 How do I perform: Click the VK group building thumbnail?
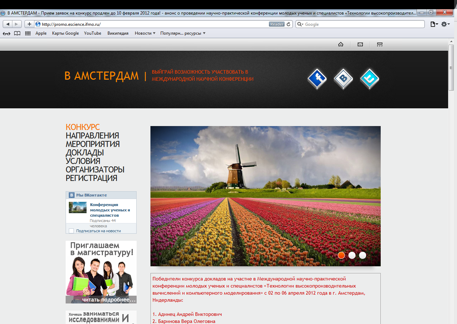(x=78, y=208)
